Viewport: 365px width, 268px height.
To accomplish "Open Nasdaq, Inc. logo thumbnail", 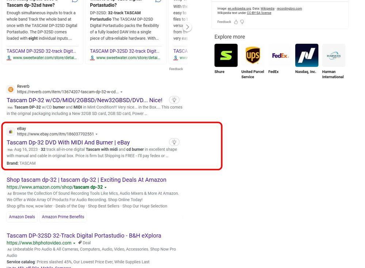I will 307,55.
